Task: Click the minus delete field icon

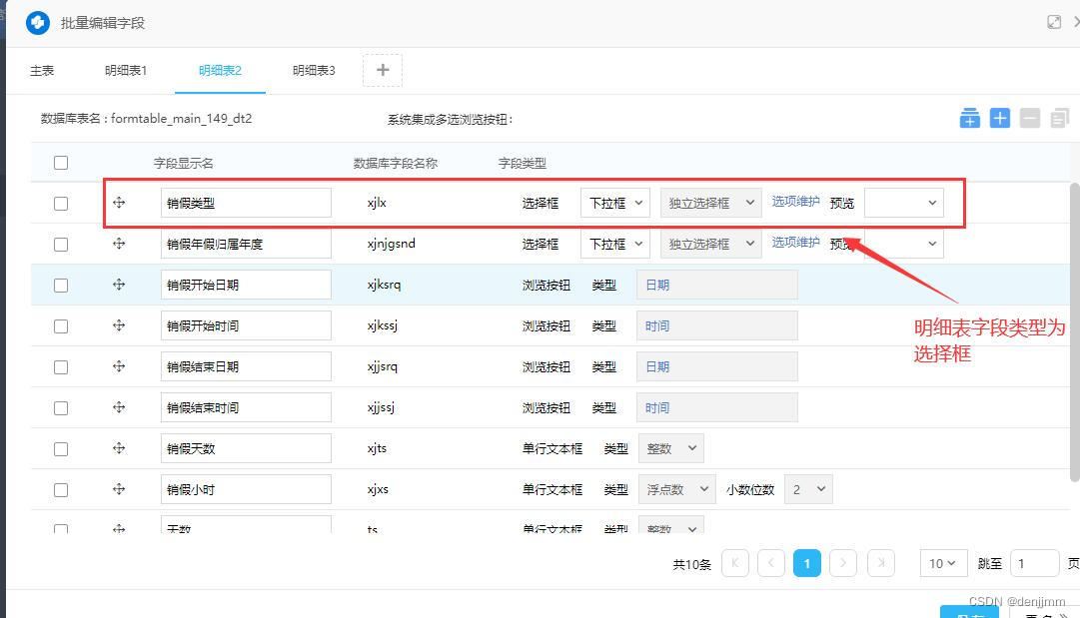Action: 1029,118
